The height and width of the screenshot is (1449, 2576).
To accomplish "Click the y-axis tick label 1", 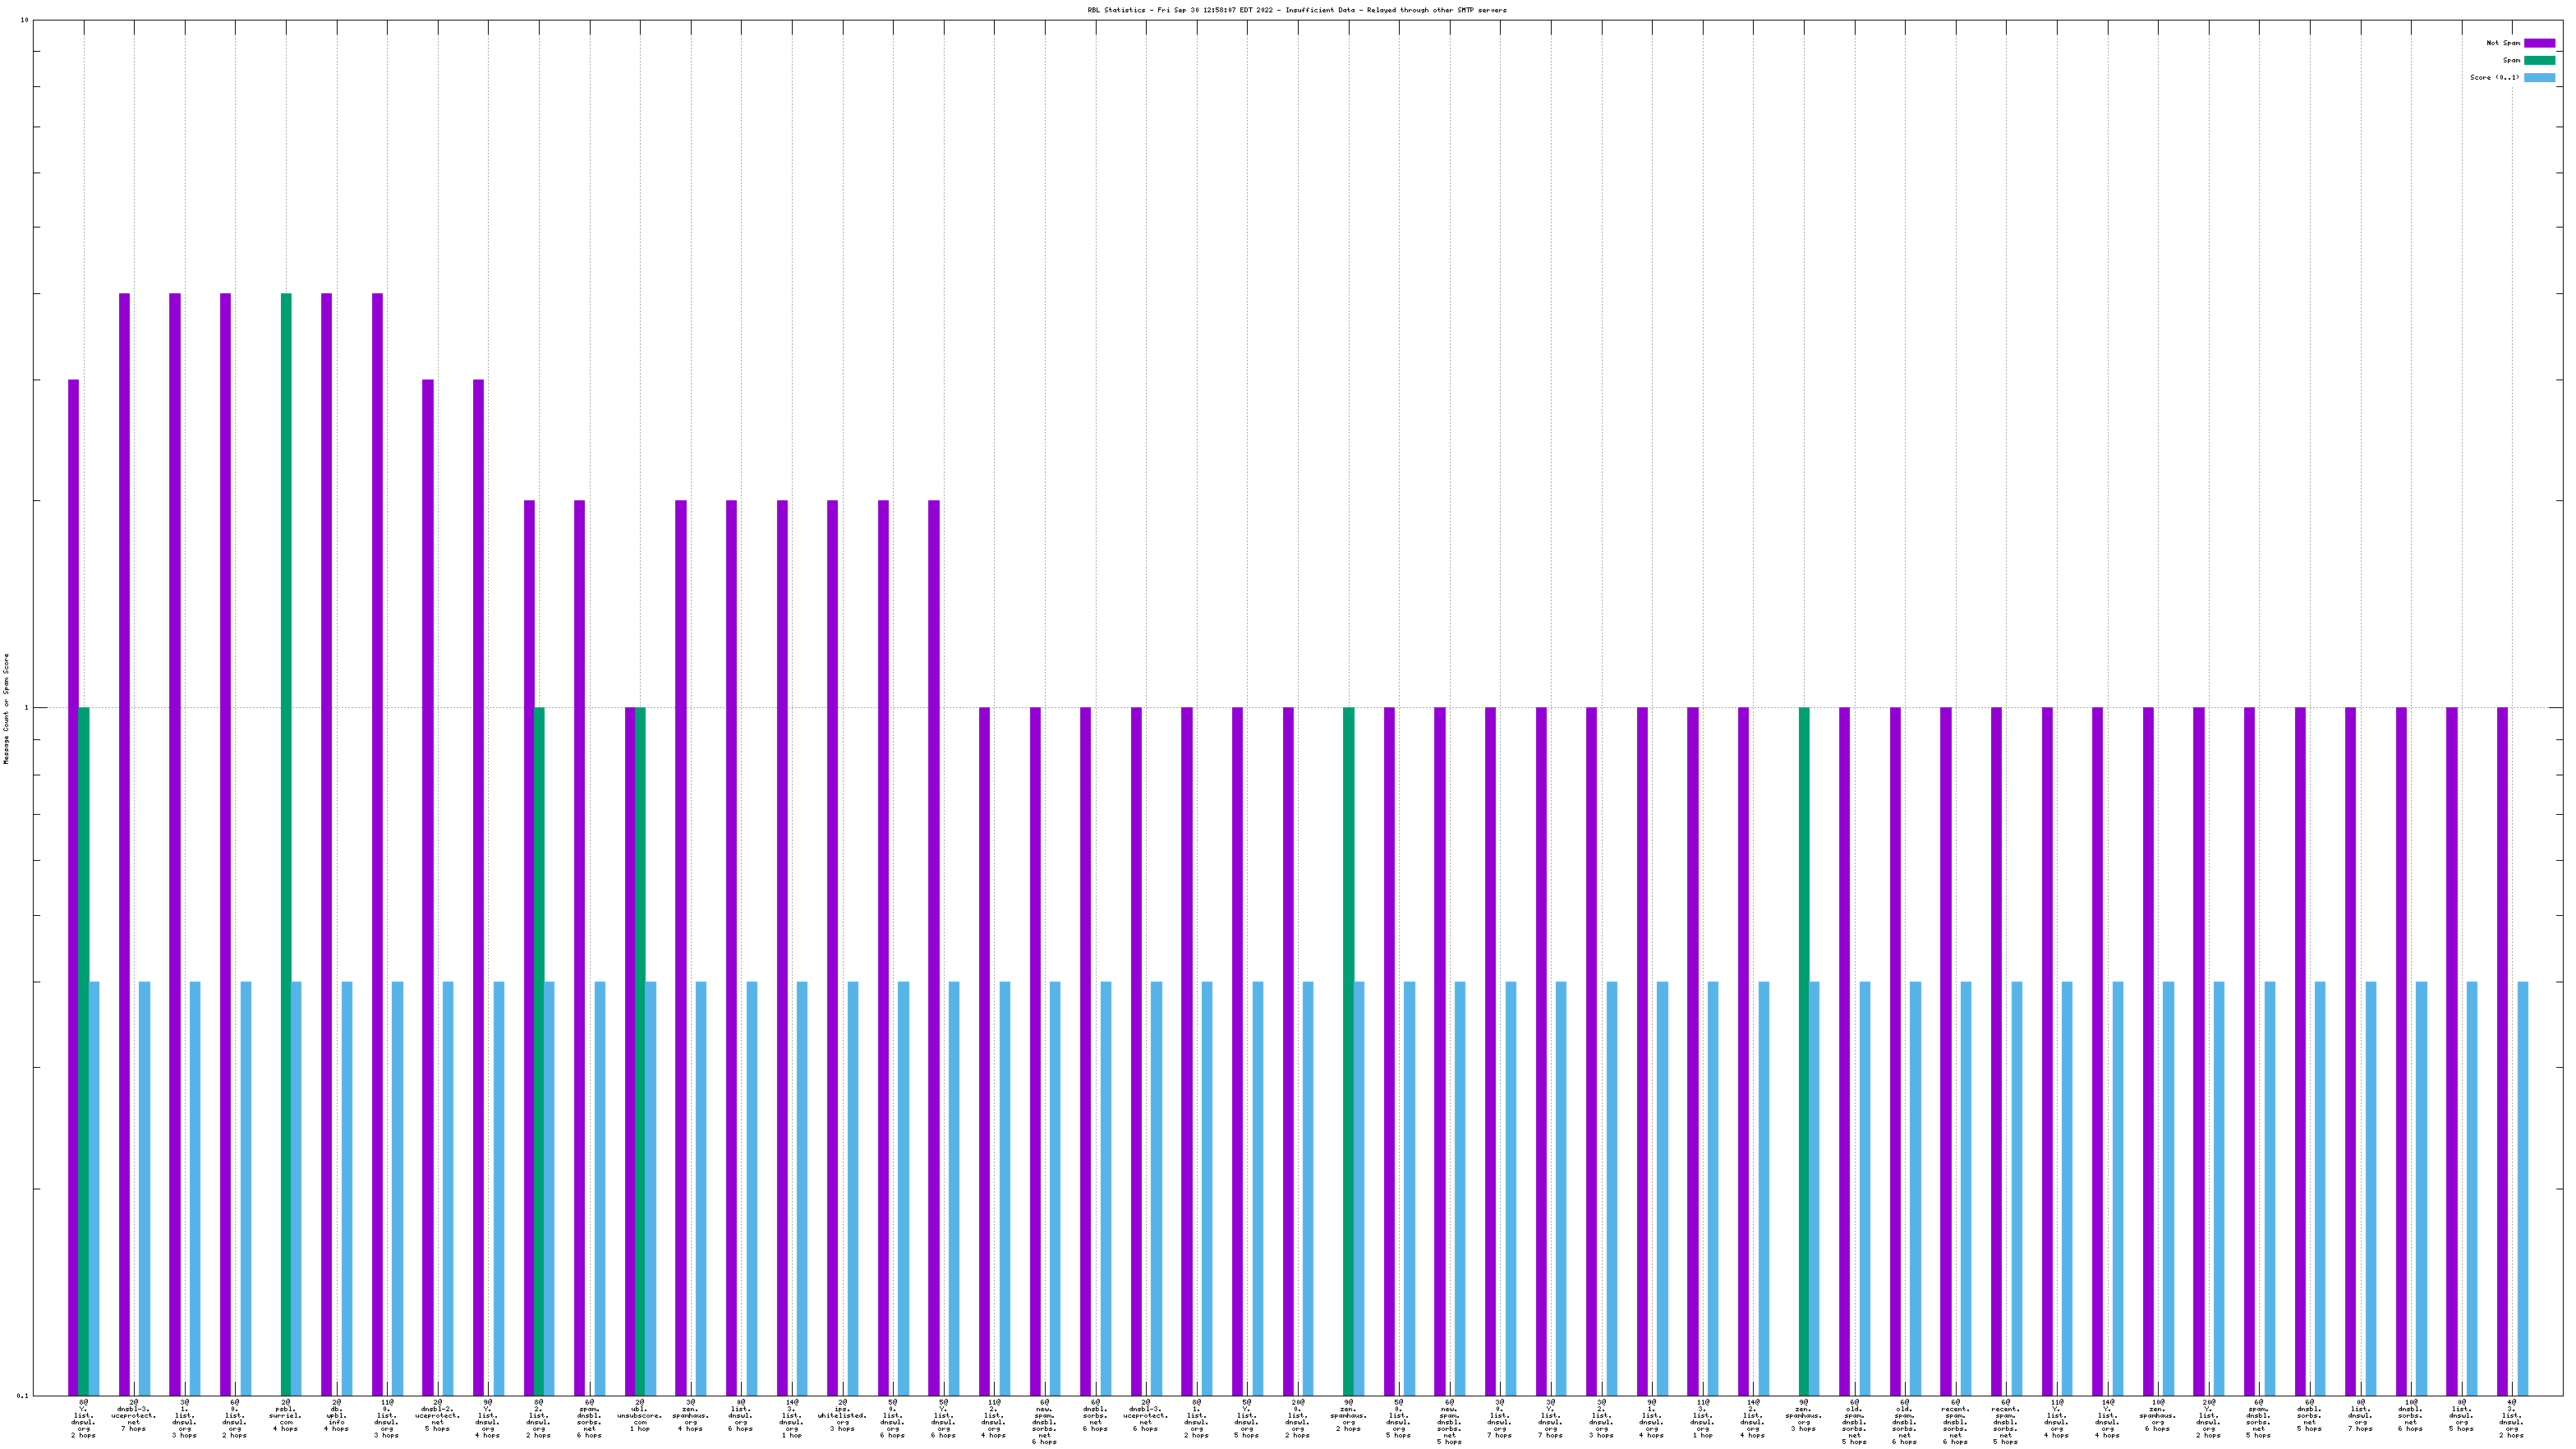I will (x=27, y=708).
